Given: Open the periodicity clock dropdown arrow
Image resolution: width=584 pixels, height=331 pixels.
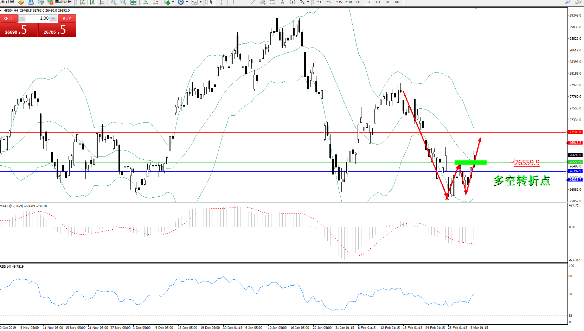Looking at the screenshot, I should (187, 2).
